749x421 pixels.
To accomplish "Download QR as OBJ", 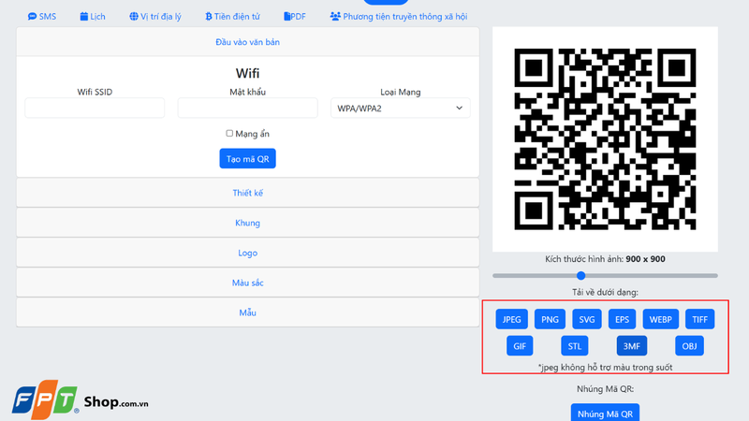I will tap(689, 346).
